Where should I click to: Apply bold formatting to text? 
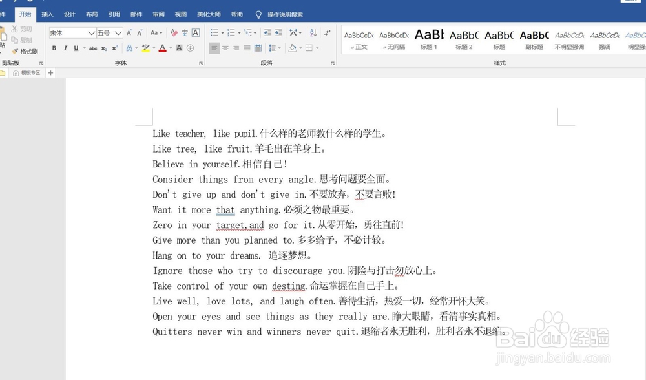pos(54,47)
